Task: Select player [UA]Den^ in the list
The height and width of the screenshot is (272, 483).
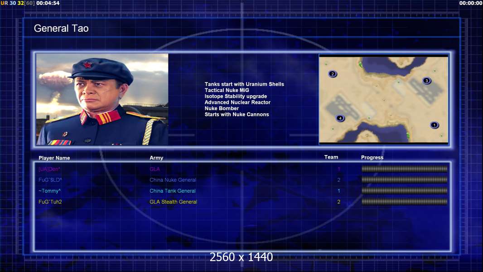Action: pyautogui.click(x=49, y=169)
